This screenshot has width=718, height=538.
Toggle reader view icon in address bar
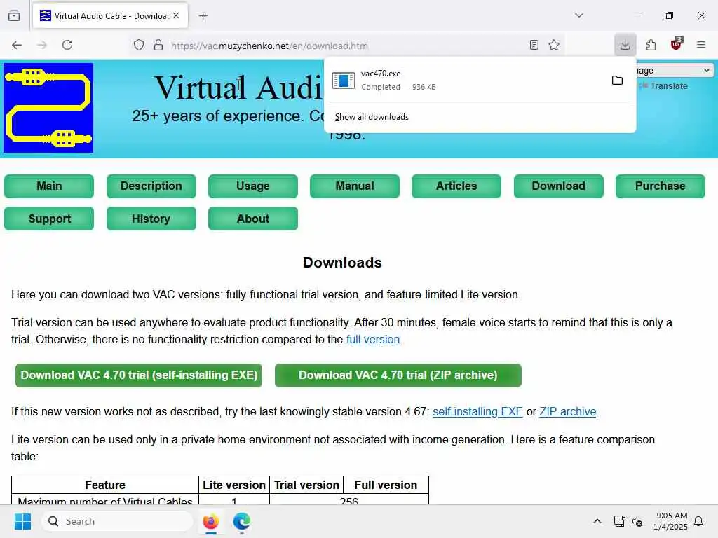(x=534, y=45)
